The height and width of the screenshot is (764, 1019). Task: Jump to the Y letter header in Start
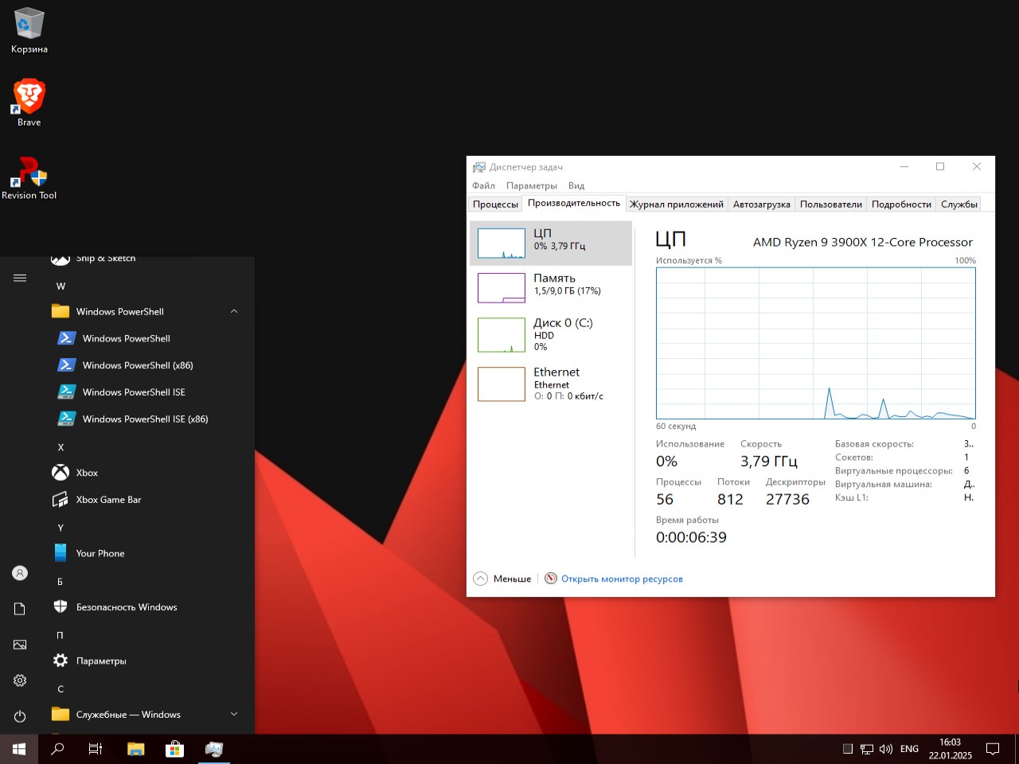[61, 528]
